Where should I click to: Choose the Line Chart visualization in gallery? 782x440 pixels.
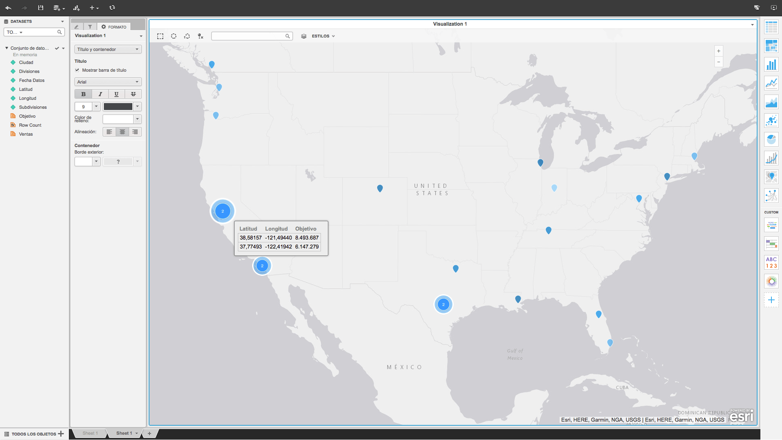tap(771, 84)
